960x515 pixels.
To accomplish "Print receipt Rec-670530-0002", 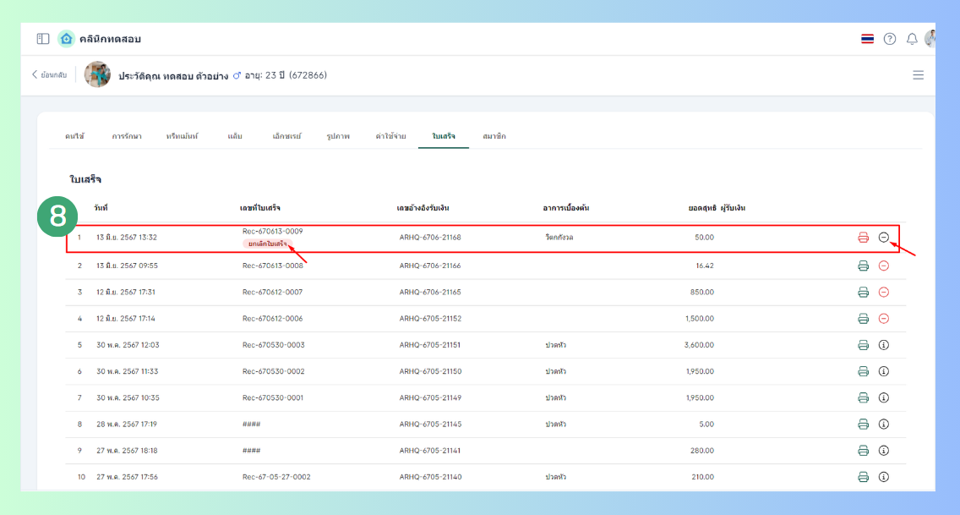I will (863, 371).
